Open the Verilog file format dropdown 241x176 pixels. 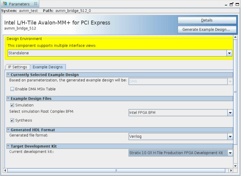coord(230,137)
